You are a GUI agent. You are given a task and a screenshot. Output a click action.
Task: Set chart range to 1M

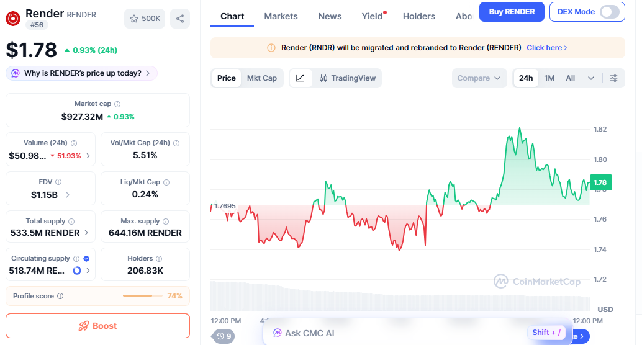click(549, 78)
